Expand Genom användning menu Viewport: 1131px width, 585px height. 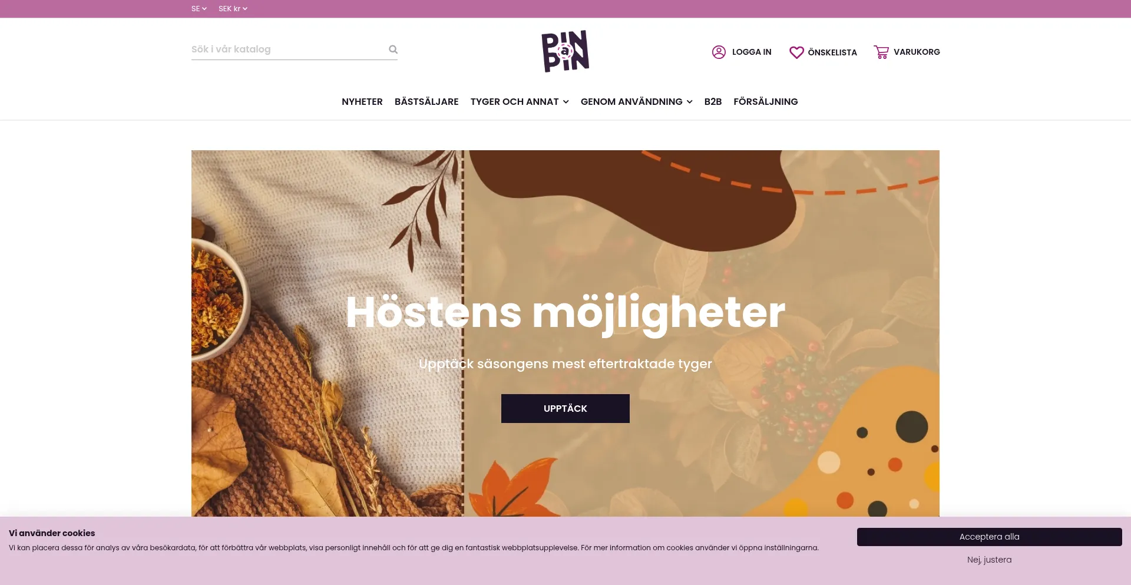[636, 102]
